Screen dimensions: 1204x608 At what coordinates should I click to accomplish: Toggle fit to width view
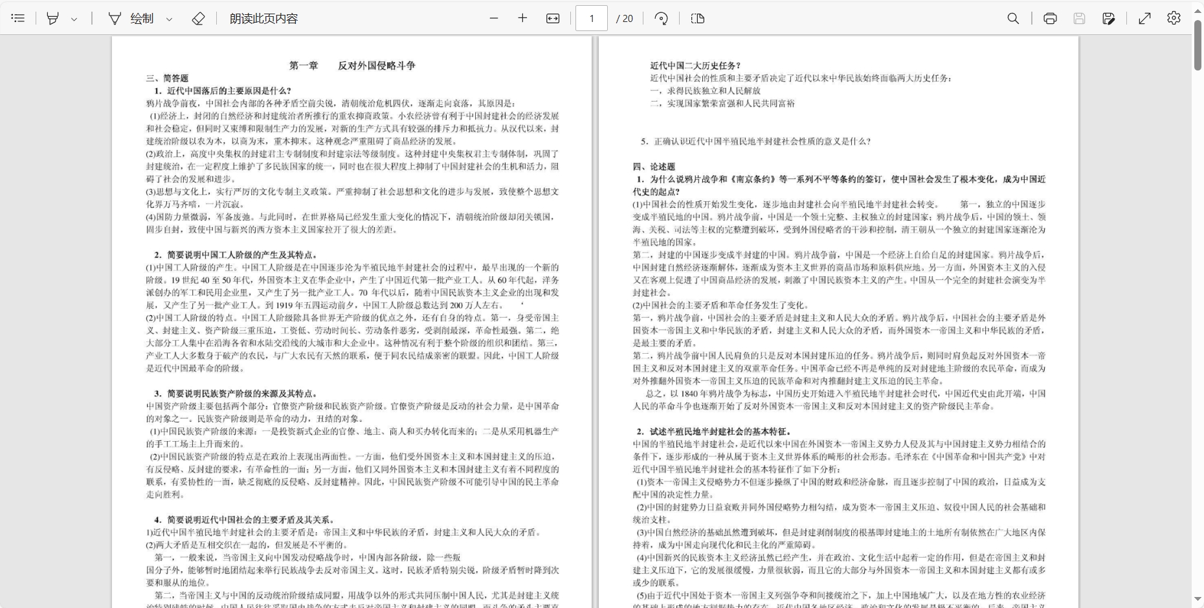(x=552, y=18)
